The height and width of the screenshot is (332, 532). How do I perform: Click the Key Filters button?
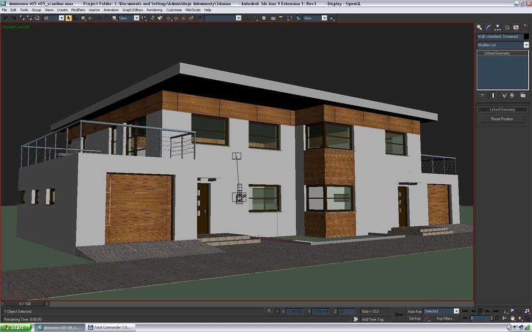tap(445, 319)
